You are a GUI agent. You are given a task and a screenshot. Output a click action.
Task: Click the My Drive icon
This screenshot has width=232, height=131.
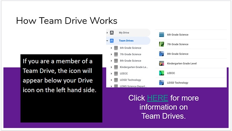[112, 33]
